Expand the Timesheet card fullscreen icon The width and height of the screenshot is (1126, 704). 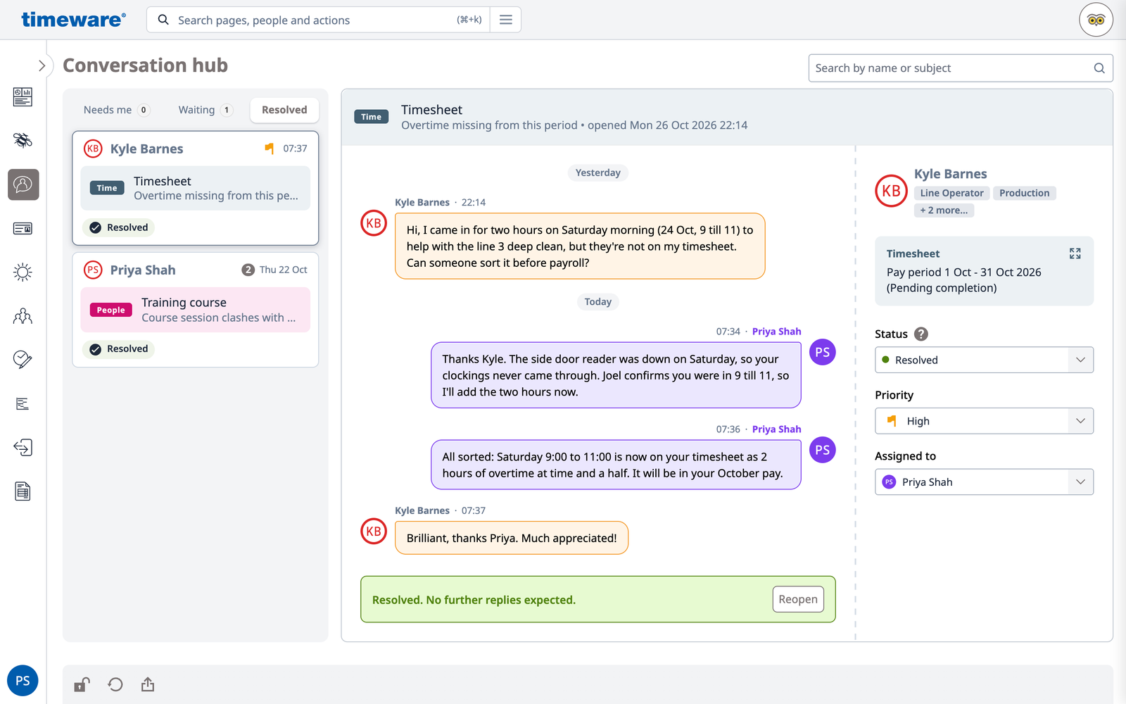pos(1075,253)
